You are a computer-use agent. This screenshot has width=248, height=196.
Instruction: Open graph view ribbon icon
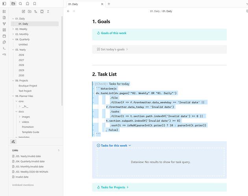coord(4,24)
